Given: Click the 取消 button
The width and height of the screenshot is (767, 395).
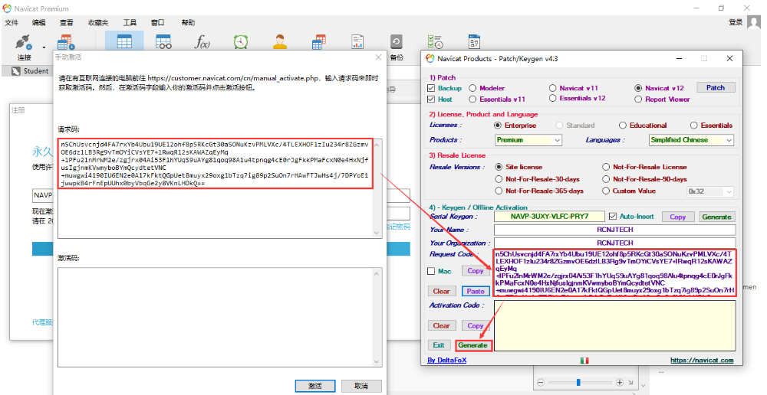Looking at the screenshot, I should coord(361,386).
